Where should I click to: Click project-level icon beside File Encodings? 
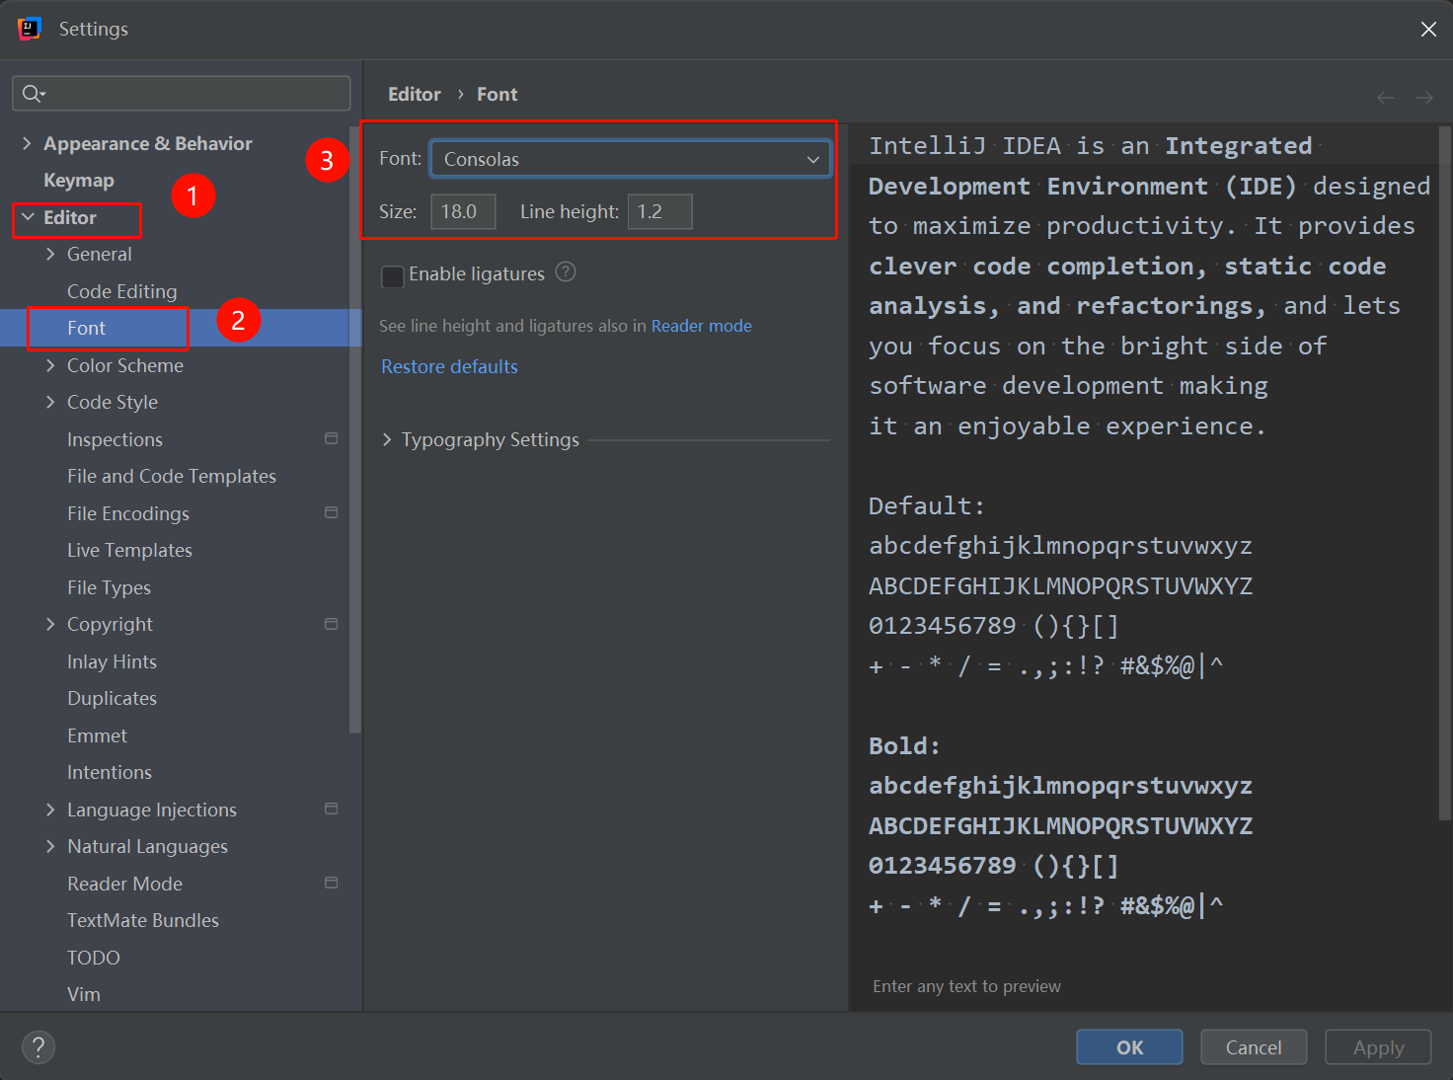pos(332,512)
